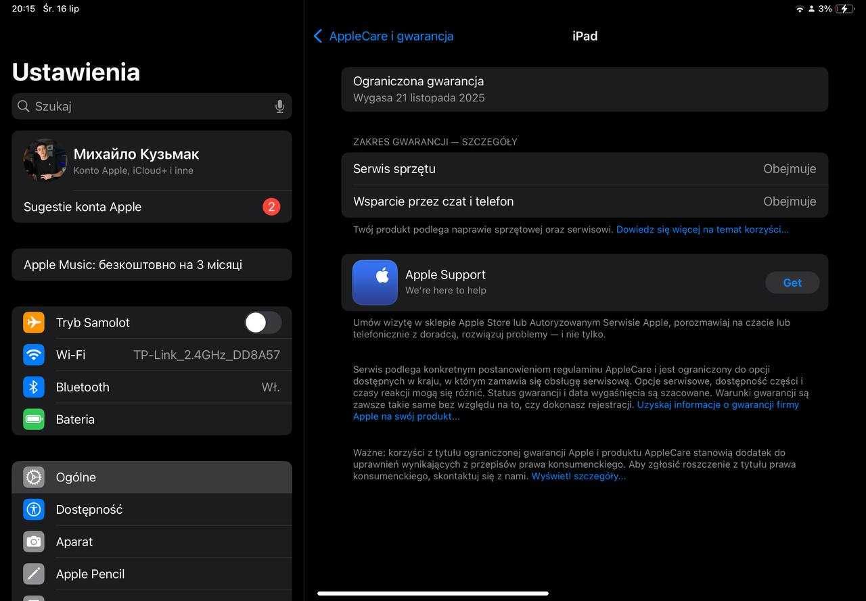866x601 pixels.
Task: Tap We're here to help subtitle
Action: tap(445, 290)
